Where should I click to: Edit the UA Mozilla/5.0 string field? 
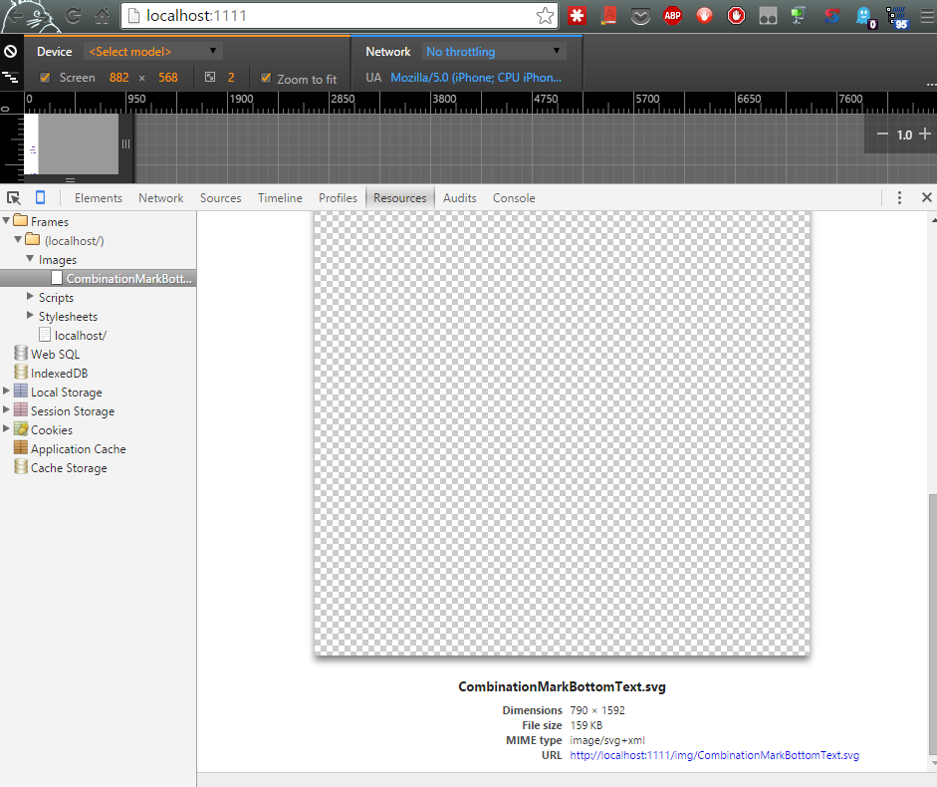476,78
